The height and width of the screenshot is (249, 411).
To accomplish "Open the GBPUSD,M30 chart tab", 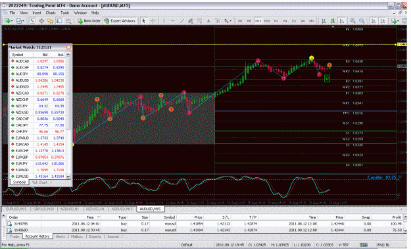I will tap(43, 209).
